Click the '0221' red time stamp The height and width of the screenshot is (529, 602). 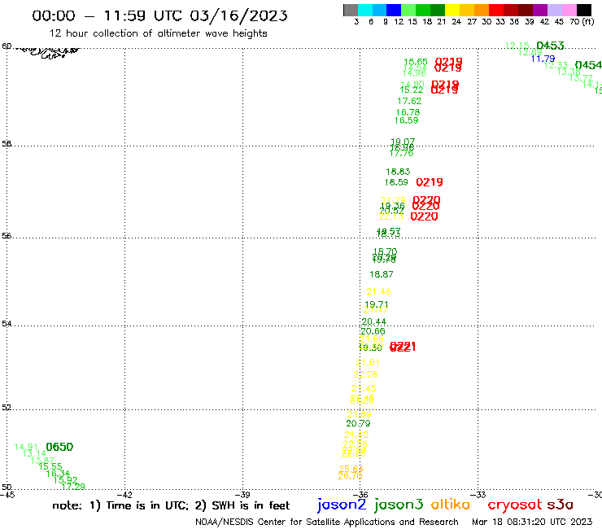tap(403, 347)
